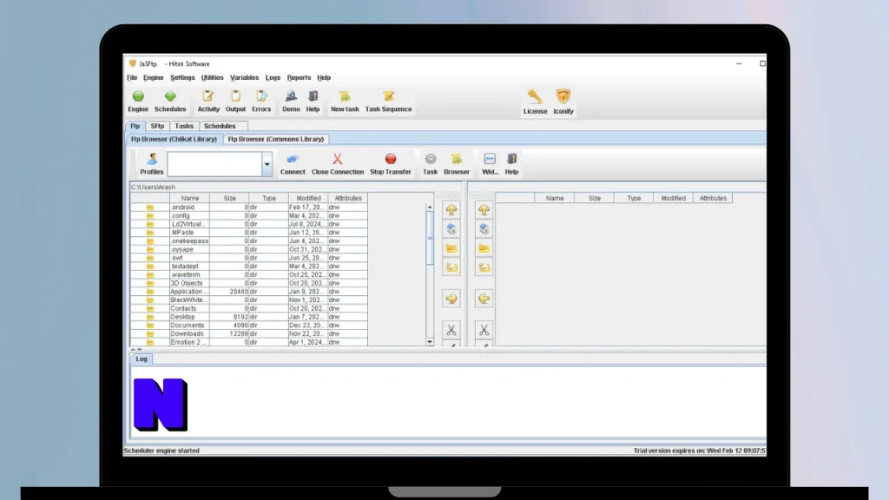The image size is (889, 500).
Task: Click local file list scroll down arrow
Action: point(430,342)
